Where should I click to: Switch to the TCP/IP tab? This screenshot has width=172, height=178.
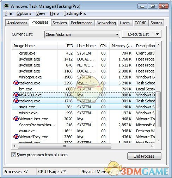pyautogui.click(x=141, y=23)
